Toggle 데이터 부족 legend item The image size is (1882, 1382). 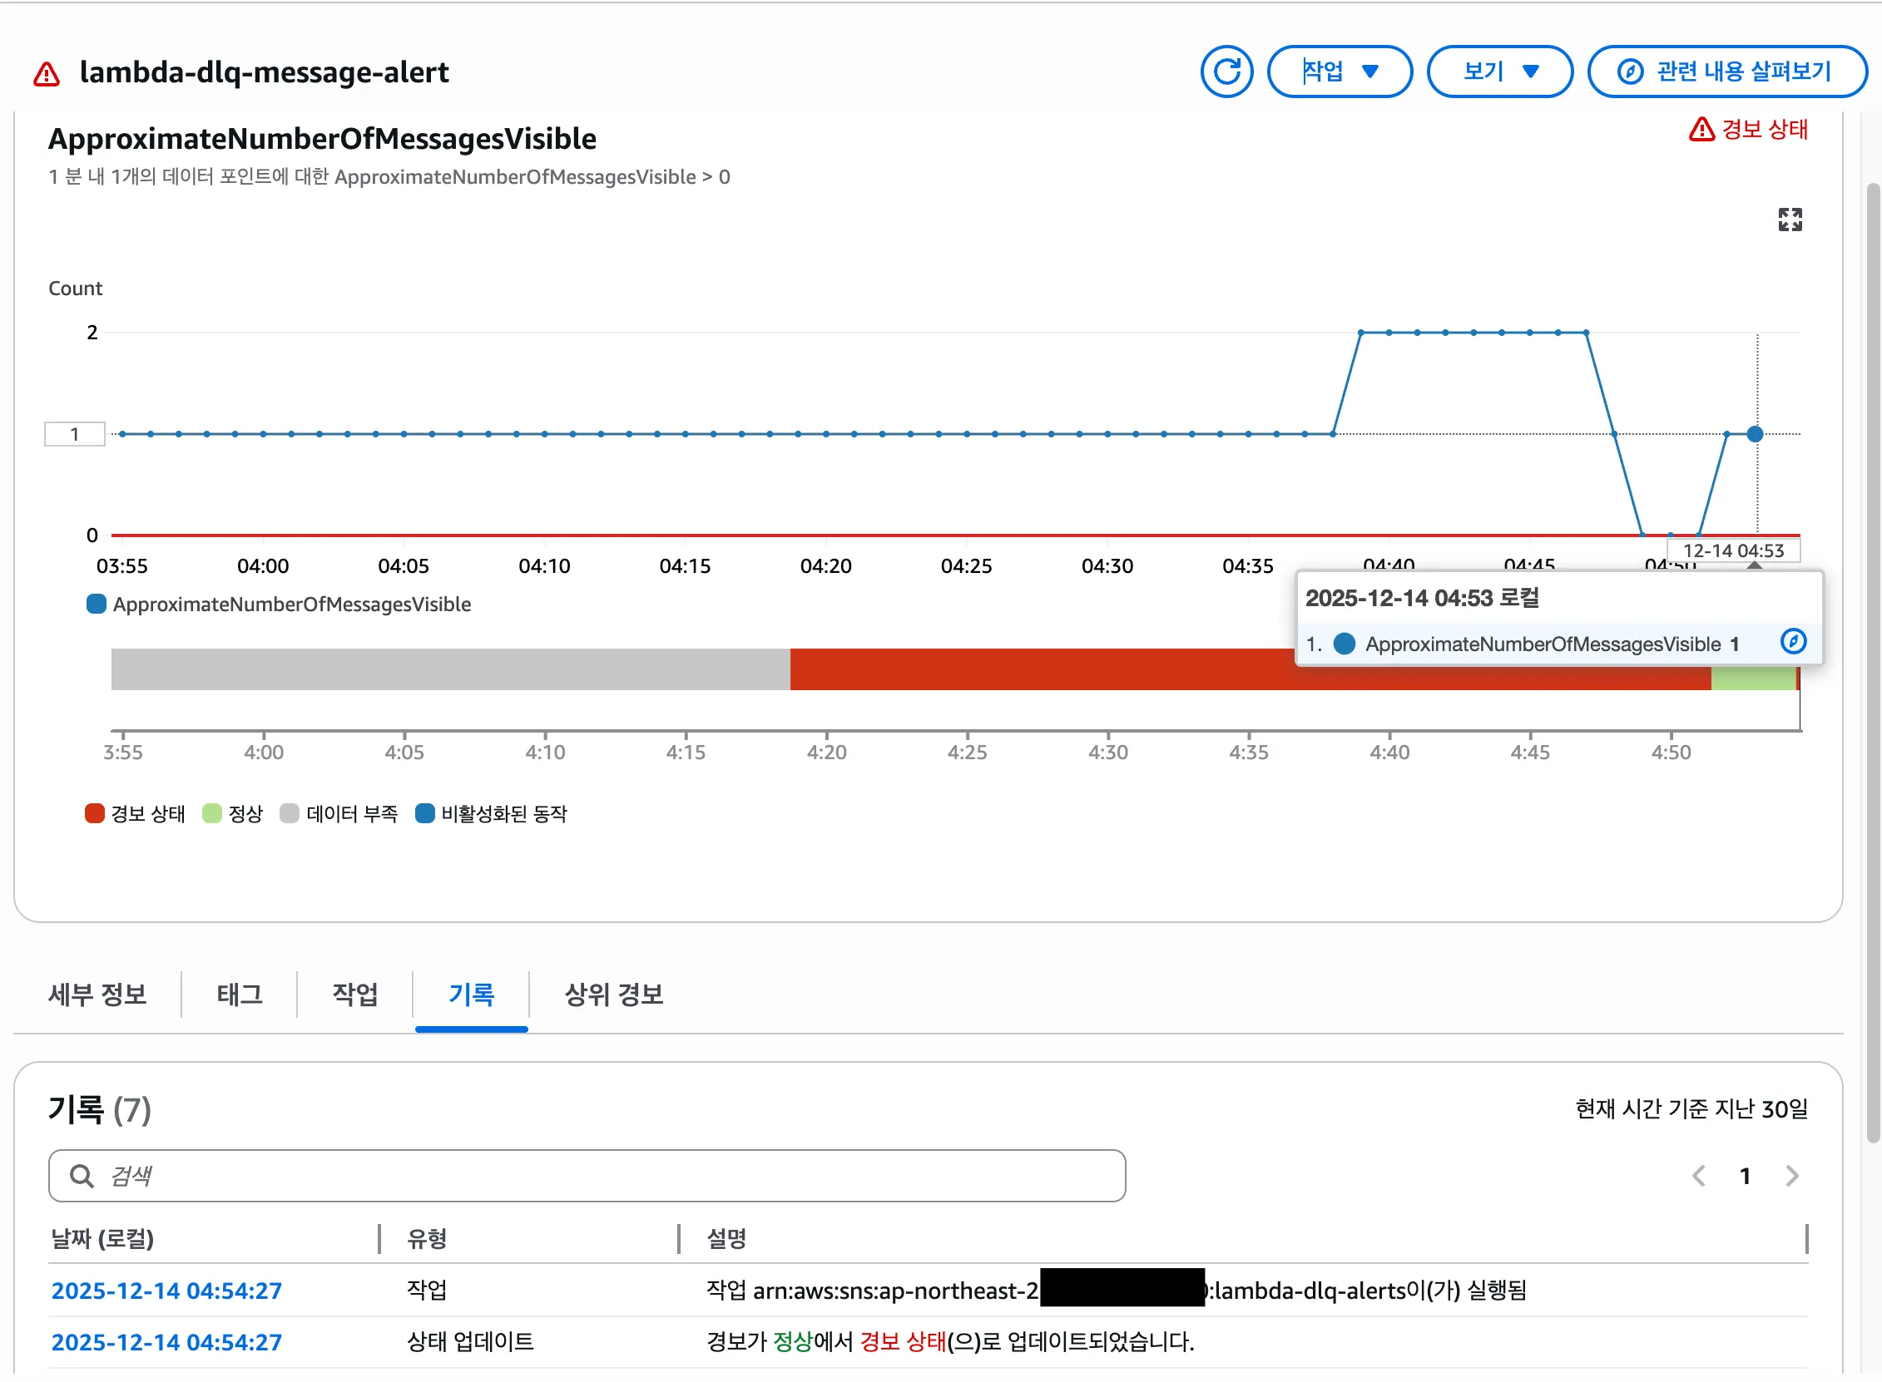tap(339, 814)
